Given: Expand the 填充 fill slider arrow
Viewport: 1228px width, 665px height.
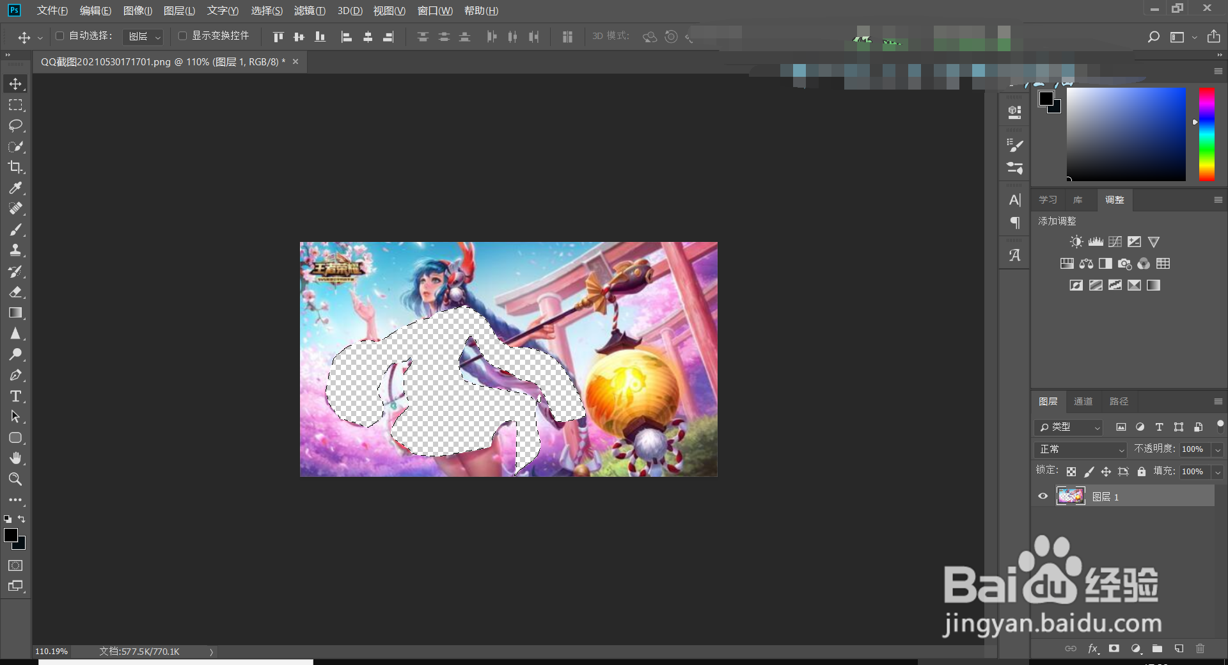Looking at the screenshot, I should point(1218,472).
